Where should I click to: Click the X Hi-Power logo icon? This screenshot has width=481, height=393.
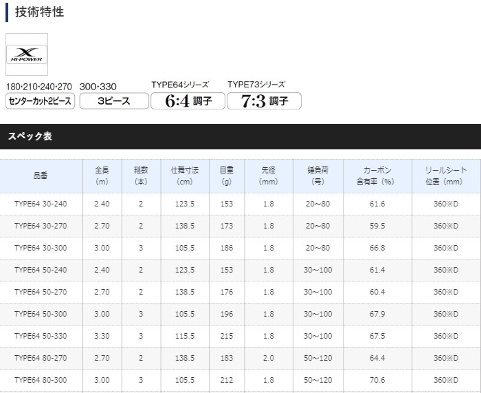(x=27, y=55)
